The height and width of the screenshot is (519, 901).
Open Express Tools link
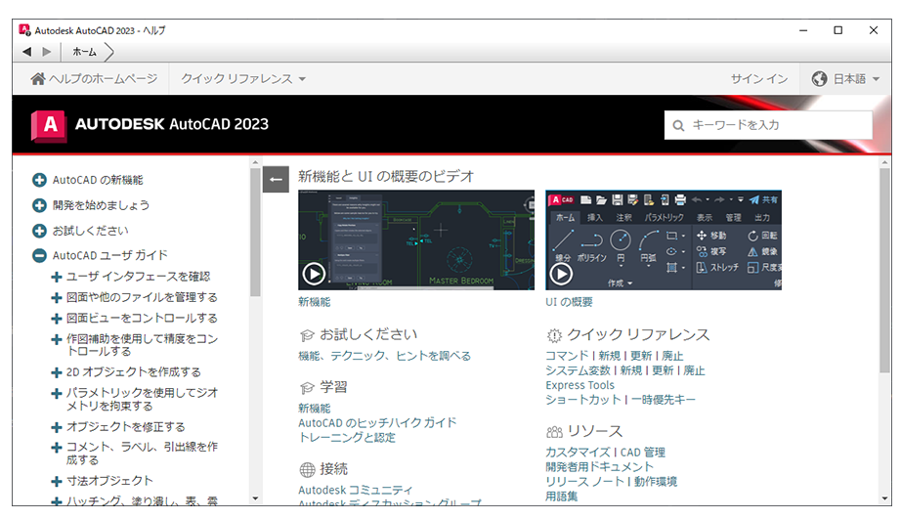coord(579,385)
